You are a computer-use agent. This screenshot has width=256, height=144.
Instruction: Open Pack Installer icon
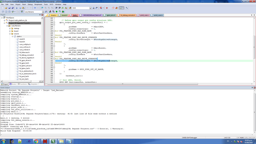pos(63,12)
